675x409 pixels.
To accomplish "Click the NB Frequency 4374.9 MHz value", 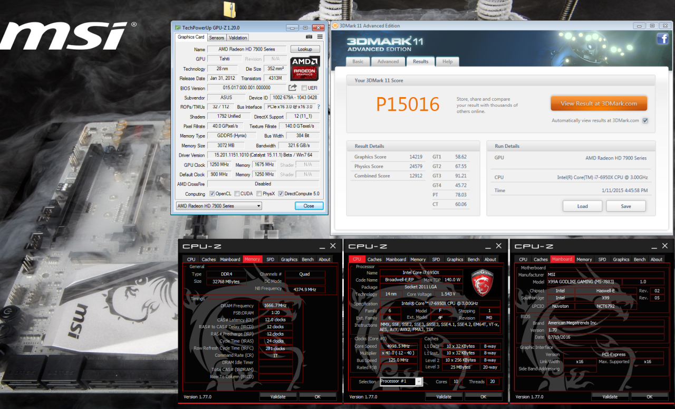I will click(305, 289).
